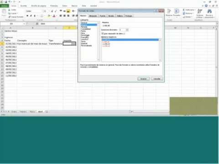Select Fecha in the category list
This screenshot has height=164, width=219.
pos(83,31)
